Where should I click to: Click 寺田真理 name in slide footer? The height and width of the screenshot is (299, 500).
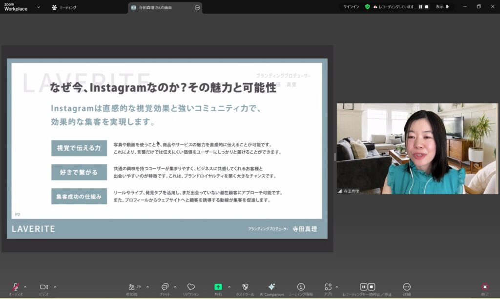305,229
